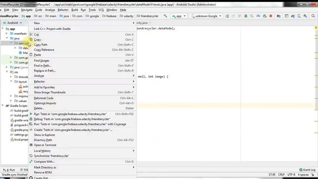Click the Compare With icon

click(x=31, y=162)
